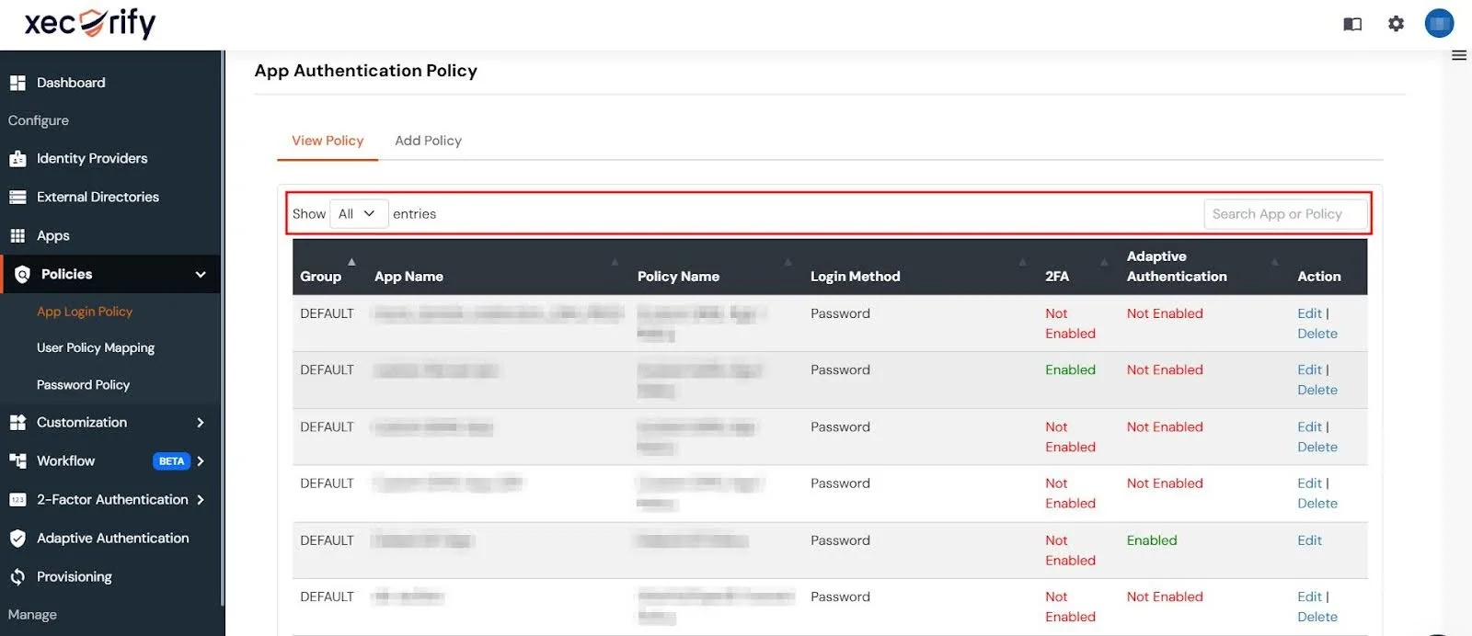Click the Policy Name column header
Viewport: 1472px width, 636px height.
click(x=678, y=277)
